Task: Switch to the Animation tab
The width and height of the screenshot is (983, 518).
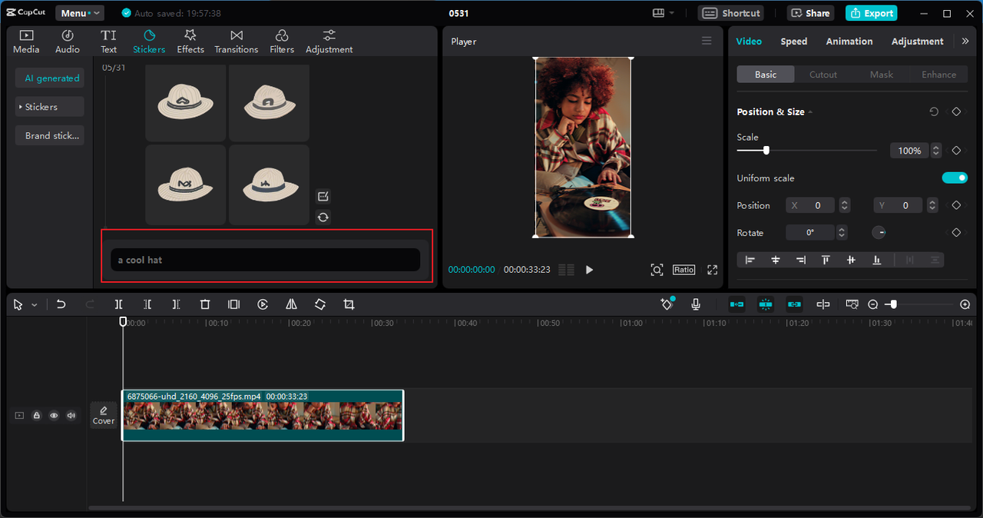Action: click(849, 42)
